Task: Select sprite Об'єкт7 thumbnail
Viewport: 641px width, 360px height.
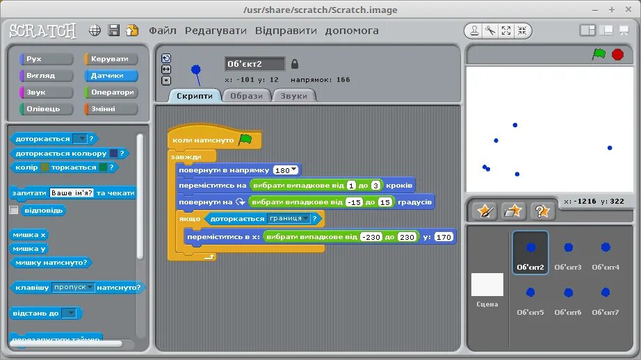Action: [x=606, y=299]
